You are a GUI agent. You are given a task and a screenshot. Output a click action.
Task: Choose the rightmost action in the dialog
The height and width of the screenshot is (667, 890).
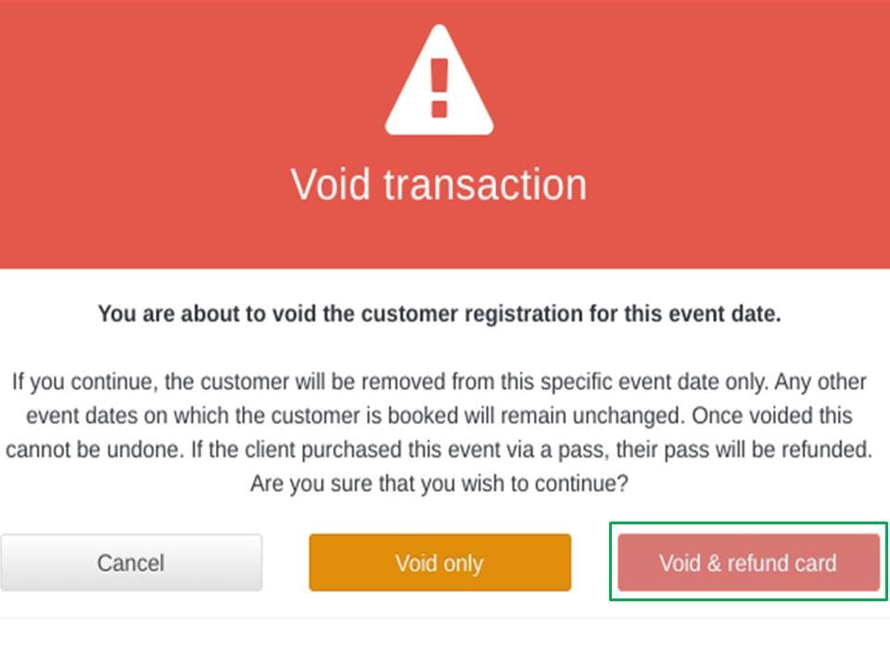(747, 562)
